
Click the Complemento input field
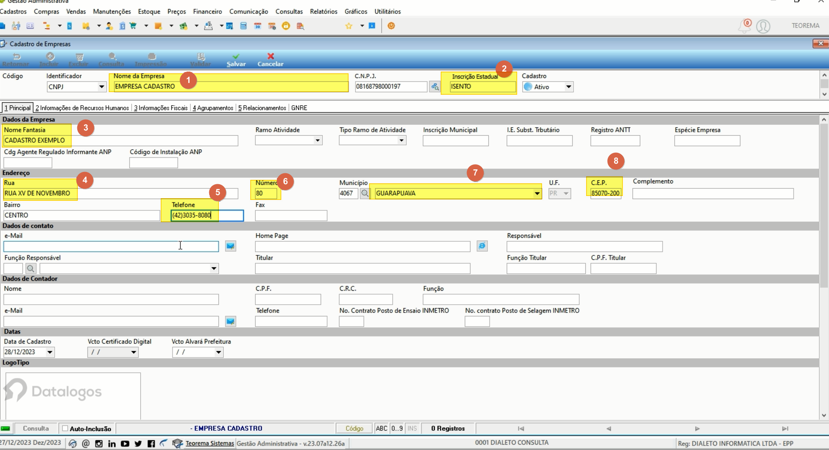[x=713, y=193]
